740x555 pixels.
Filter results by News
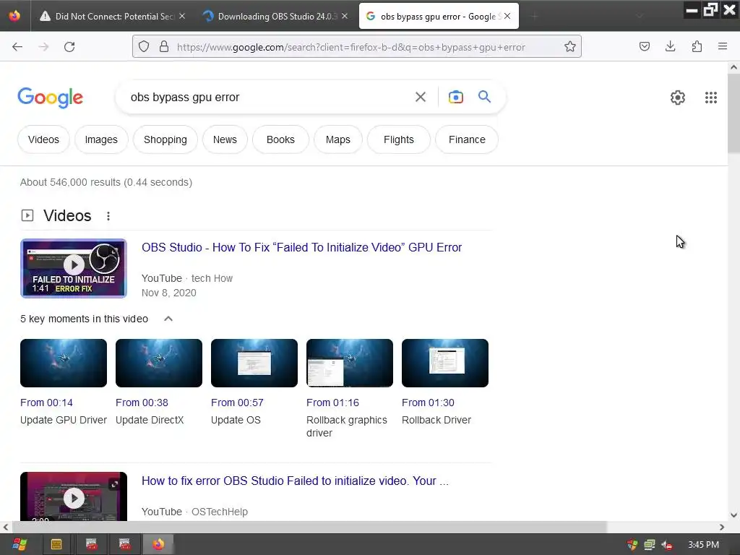[x=225, y=139]
